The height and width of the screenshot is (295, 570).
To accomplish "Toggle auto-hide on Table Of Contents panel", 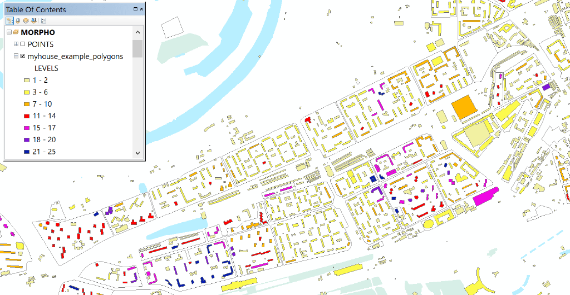I will (135, 9).
